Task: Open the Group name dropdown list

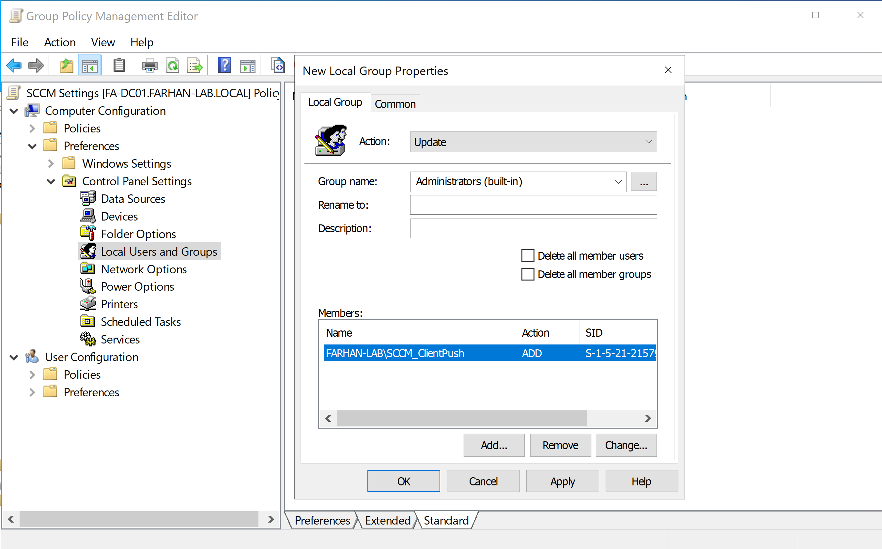Action: tap(618, 182)
